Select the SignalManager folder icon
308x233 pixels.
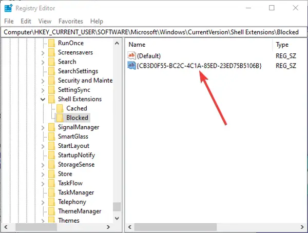coord(52,127)
